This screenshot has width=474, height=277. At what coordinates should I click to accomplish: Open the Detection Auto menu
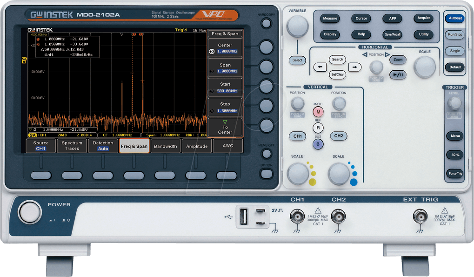tap(103, 146)
